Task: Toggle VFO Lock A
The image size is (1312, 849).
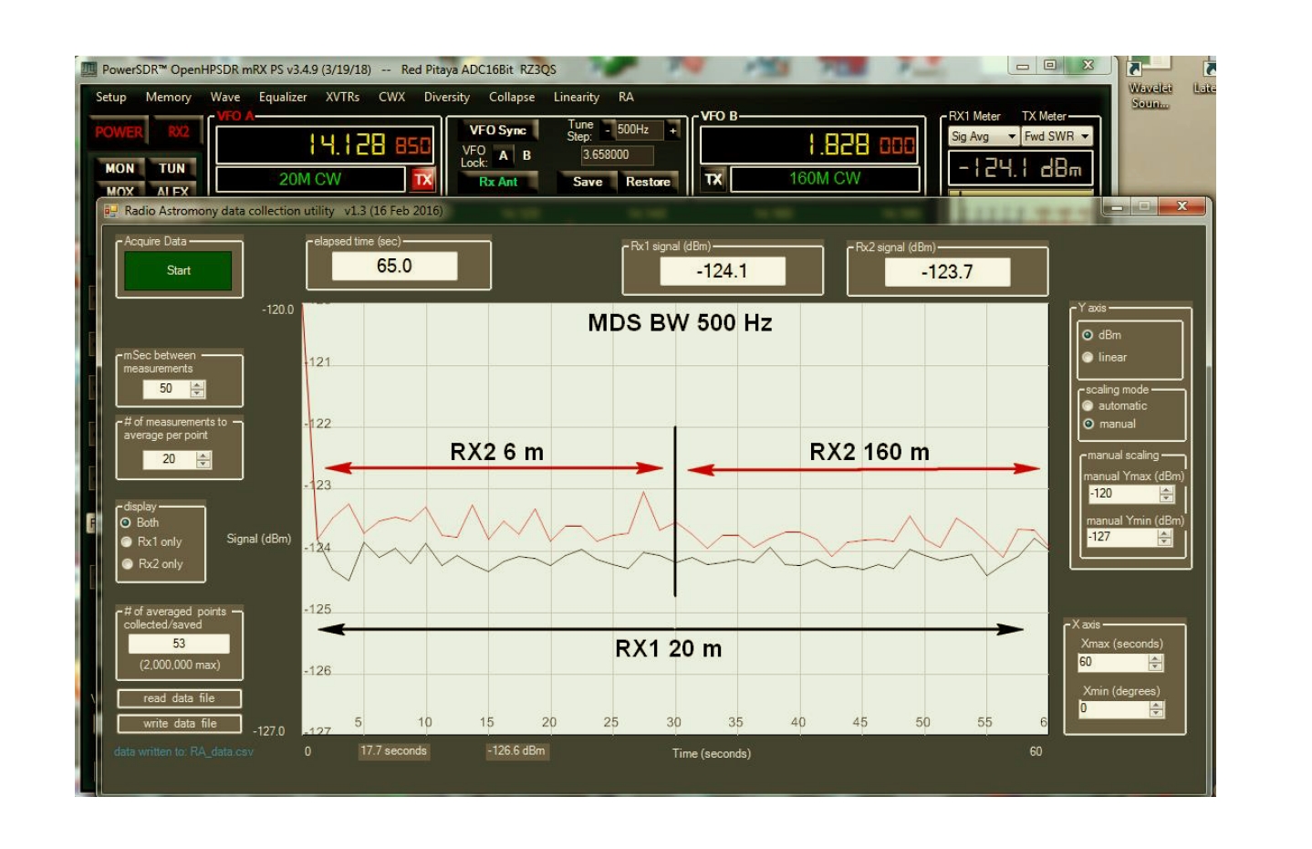Action: tap(503, 155)
